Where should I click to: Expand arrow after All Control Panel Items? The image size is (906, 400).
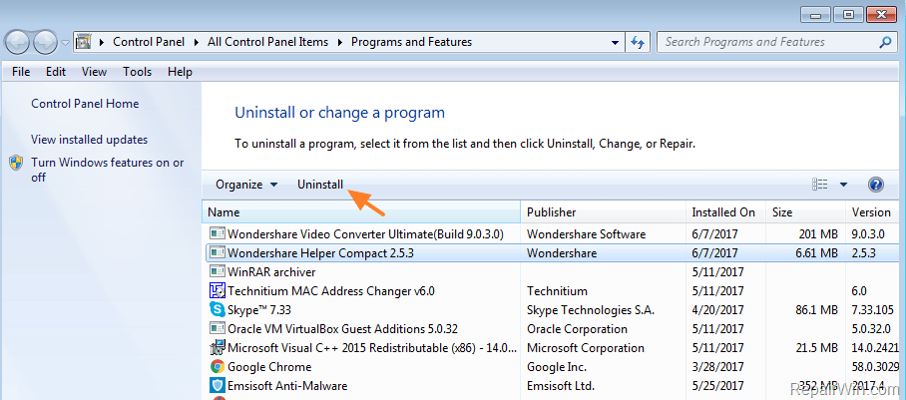tap(339, 42)
